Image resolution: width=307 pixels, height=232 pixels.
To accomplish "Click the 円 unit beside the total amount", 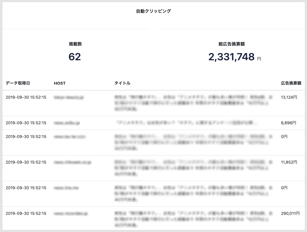I will [259, 59].
